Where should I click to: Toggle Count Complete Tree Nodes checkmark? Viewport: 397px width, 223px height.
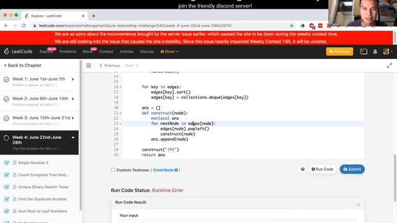coord(7,175)
